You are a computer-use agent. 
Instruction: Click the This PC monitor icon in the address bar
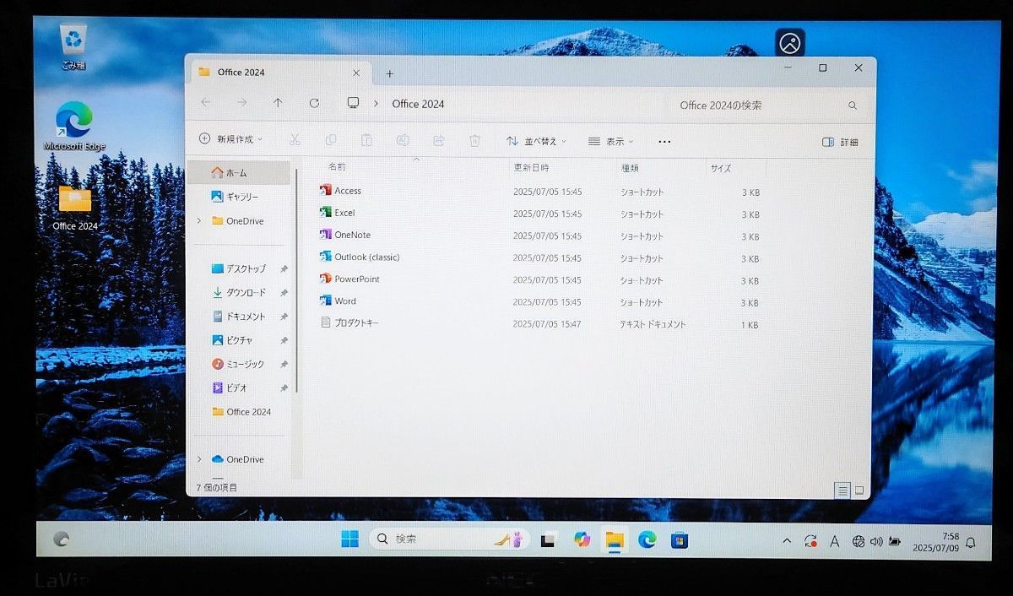point(353,103)
